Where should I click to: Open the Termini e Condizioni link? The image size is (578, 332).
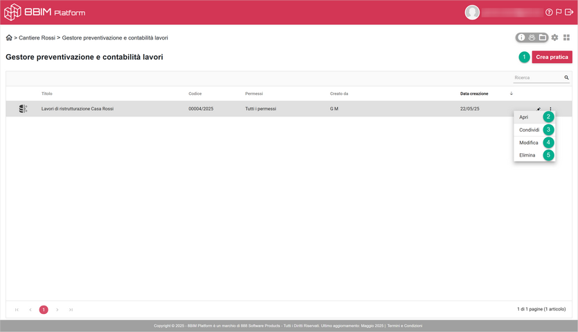point(405,326)
